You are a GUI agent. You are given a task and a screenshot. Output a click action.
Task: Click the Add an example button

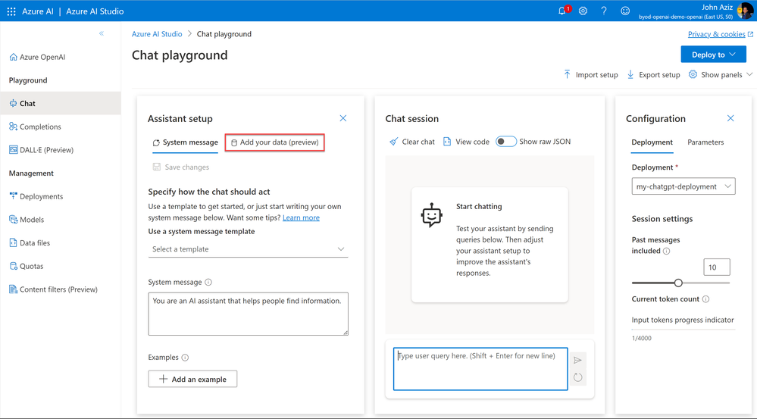pos(192,379)
